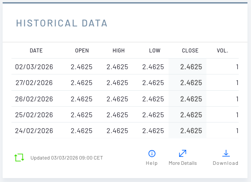Click the VOL. column header
The width and height of the screenshot is (251, 182).
pos(222,51)
